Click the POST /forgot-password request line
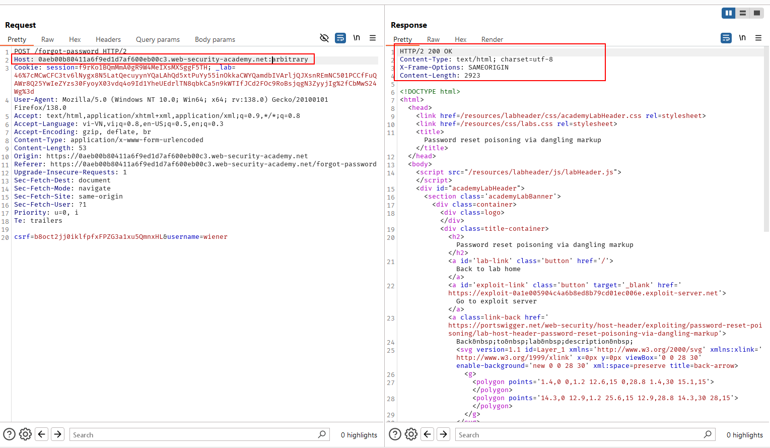The height and width of the screenshot is (448, 770). pyautogui.click(x=71, y=51)
